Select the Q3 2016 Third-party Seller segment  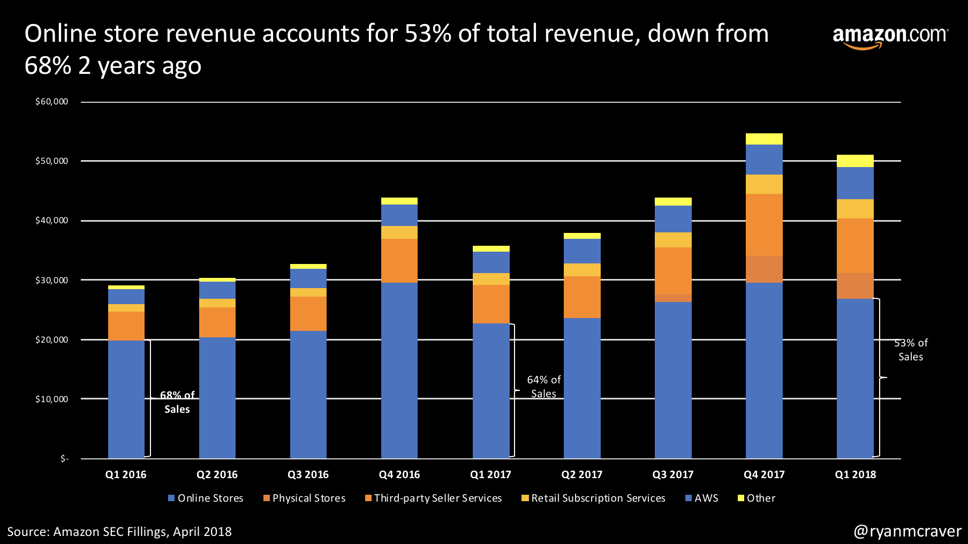coord(308,314)
